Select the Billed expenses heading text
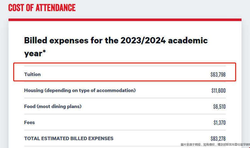This screenshot has width=250, height=148. (x=116, y=47)
